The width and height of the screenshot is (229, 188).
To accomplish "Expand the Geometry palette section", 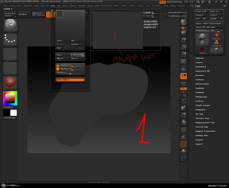I will point(201,67).
